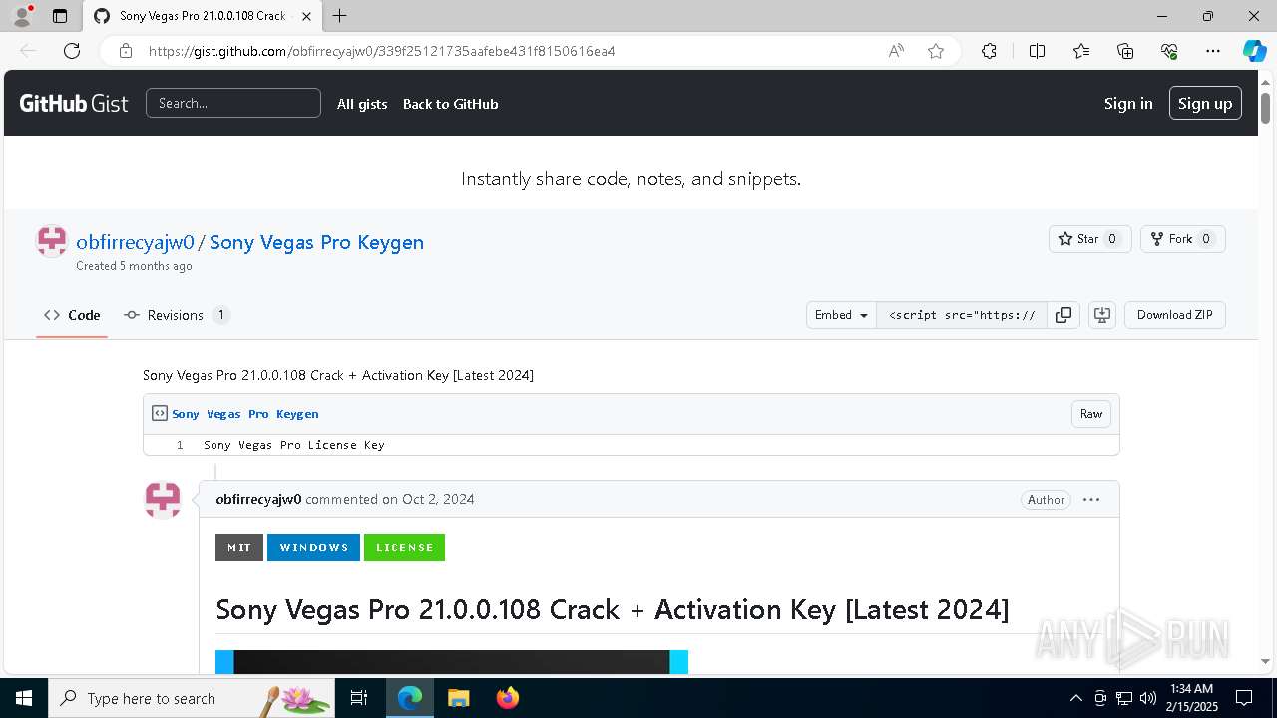Open obfirrecyajw0 avatar in gist header
Viewport: 1277px width, 718px height.
tap(52, 241)
